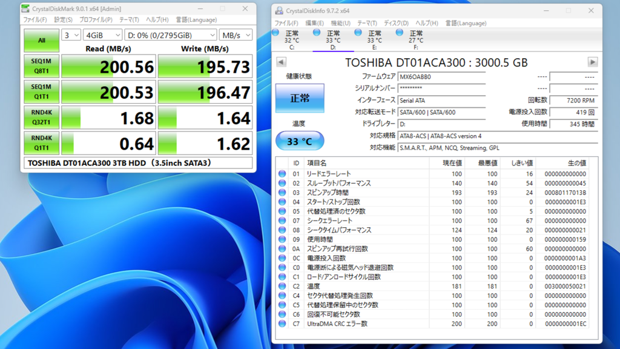Click the next disk arrow icon
Screen dimensions: 620x349
tap(592, 62)
